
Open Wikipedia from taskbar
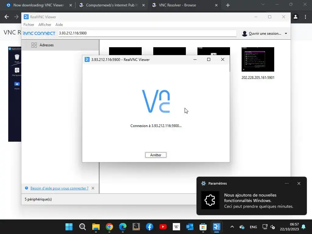tap(176, 227)
